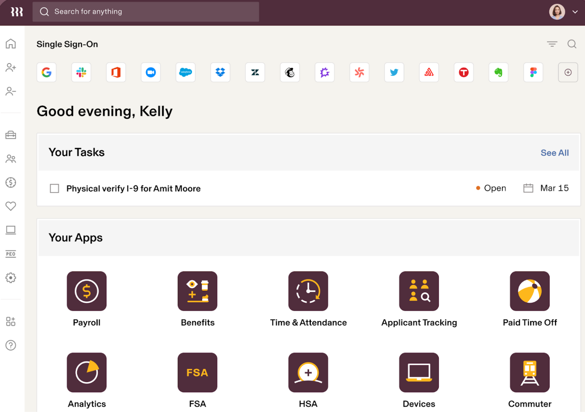Launch the Evernote app icon
This screenshot has width=585, height=412.
pos(498,72)
